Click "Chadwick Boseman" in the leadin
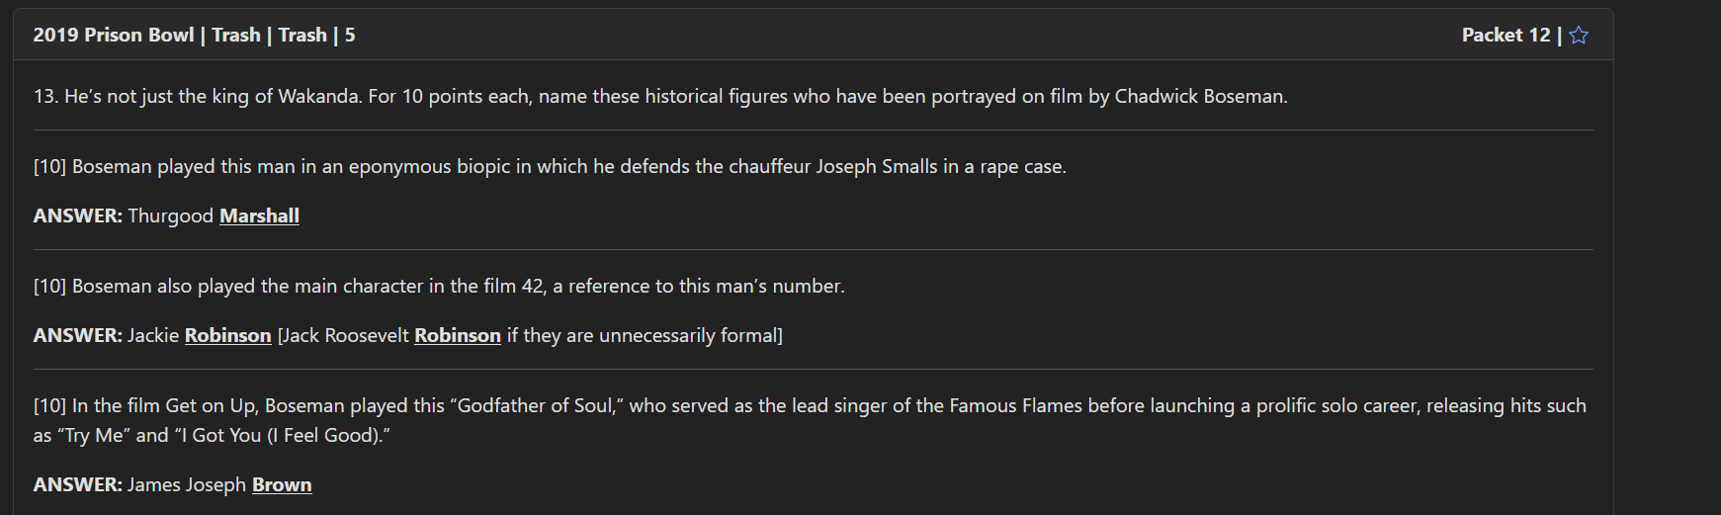Screen dimensions: 1721x515 1199,97
